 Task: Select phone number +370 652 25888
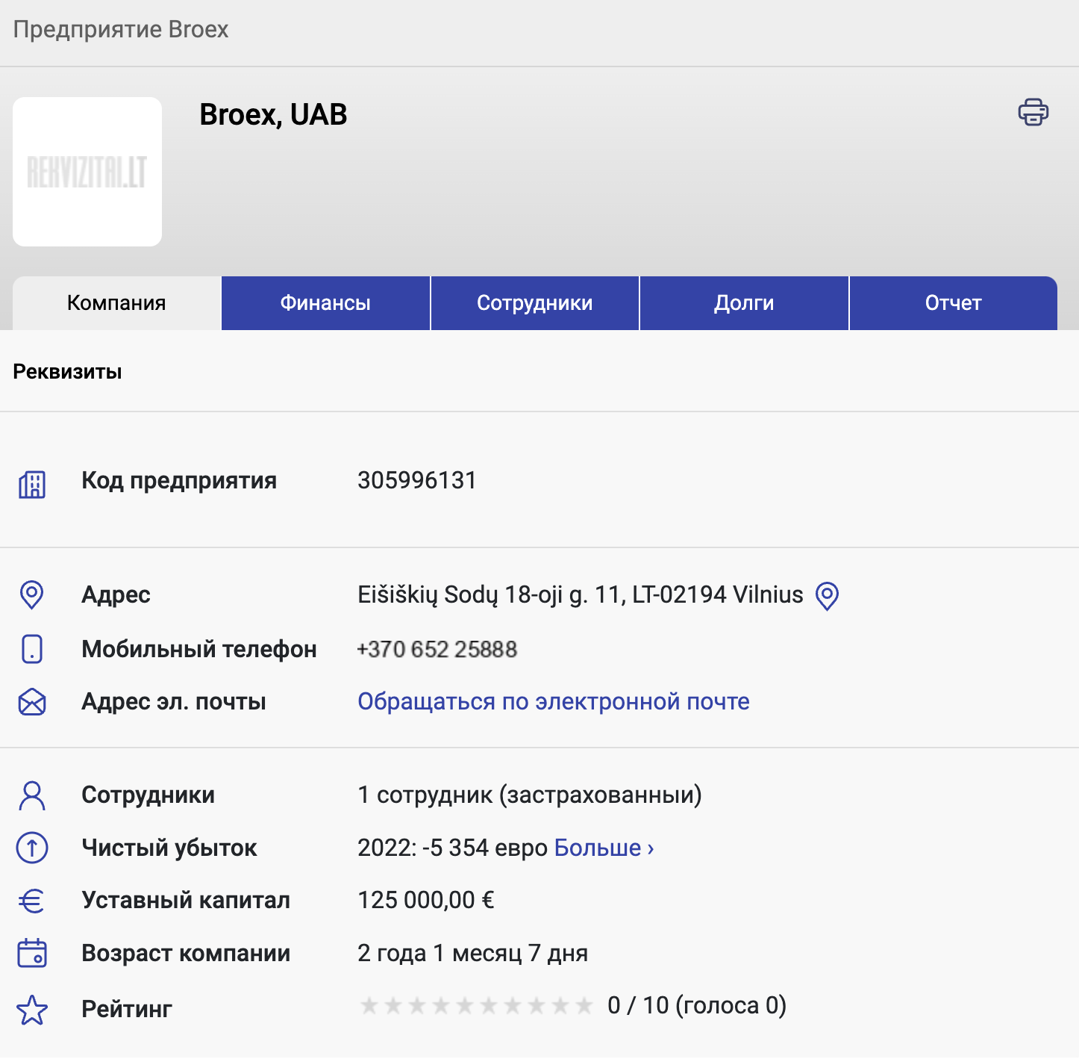tap(437, 649)
